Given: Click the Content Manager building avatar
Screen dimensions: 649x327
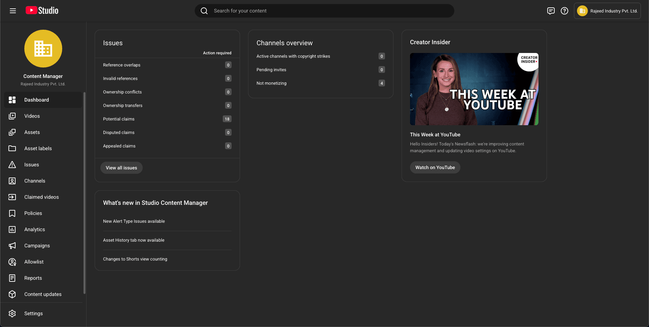Looking at the screenshot, I should pos(43,49).
